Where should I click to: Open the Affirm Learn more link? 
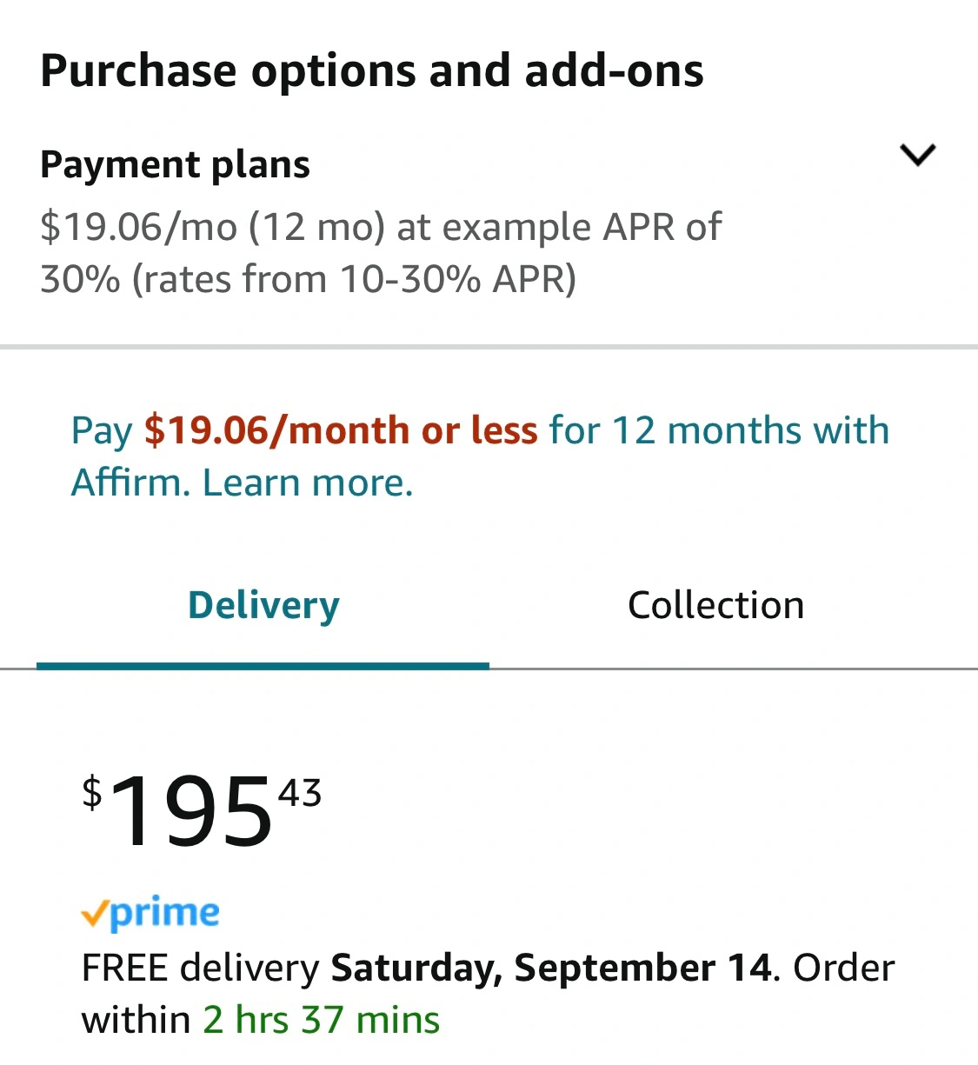coord(307,483)
